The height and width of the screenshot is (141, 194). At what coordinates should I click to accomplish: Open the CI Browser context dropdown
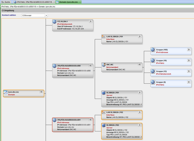46,15
